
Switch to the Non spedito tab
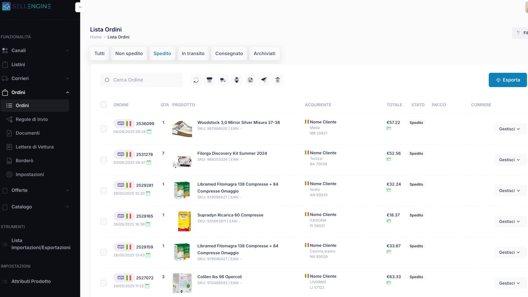point(129,53)
